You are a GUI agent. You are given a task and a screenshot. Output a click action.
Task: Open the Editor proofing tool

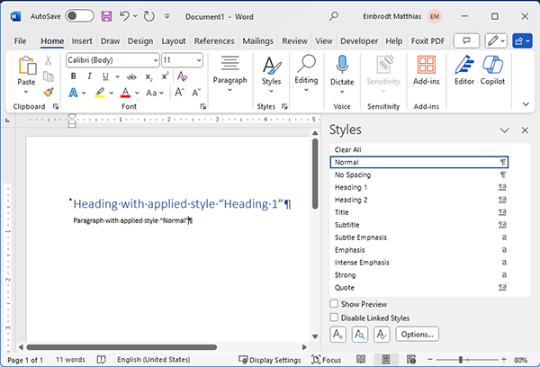click(x=464, y=70)
